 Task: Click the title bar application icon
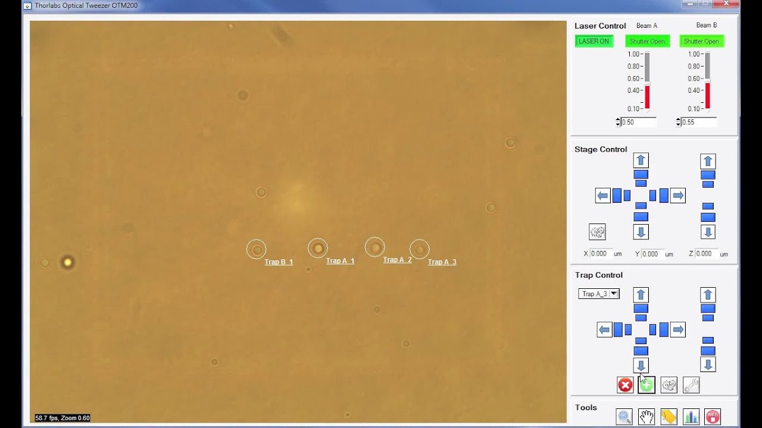click(27, 5)
